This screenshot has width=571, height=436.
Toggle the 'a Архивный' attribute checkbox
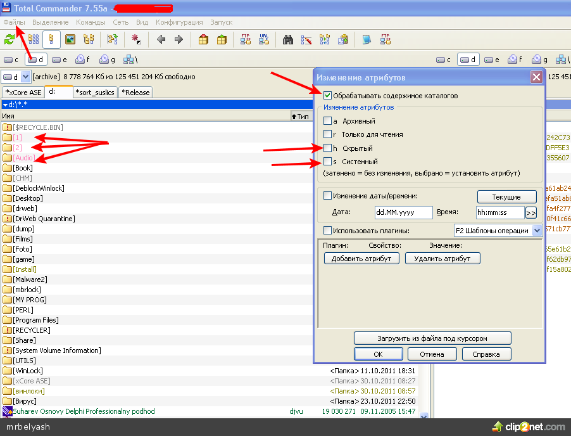pyautogui.click(x=327, y=120)
